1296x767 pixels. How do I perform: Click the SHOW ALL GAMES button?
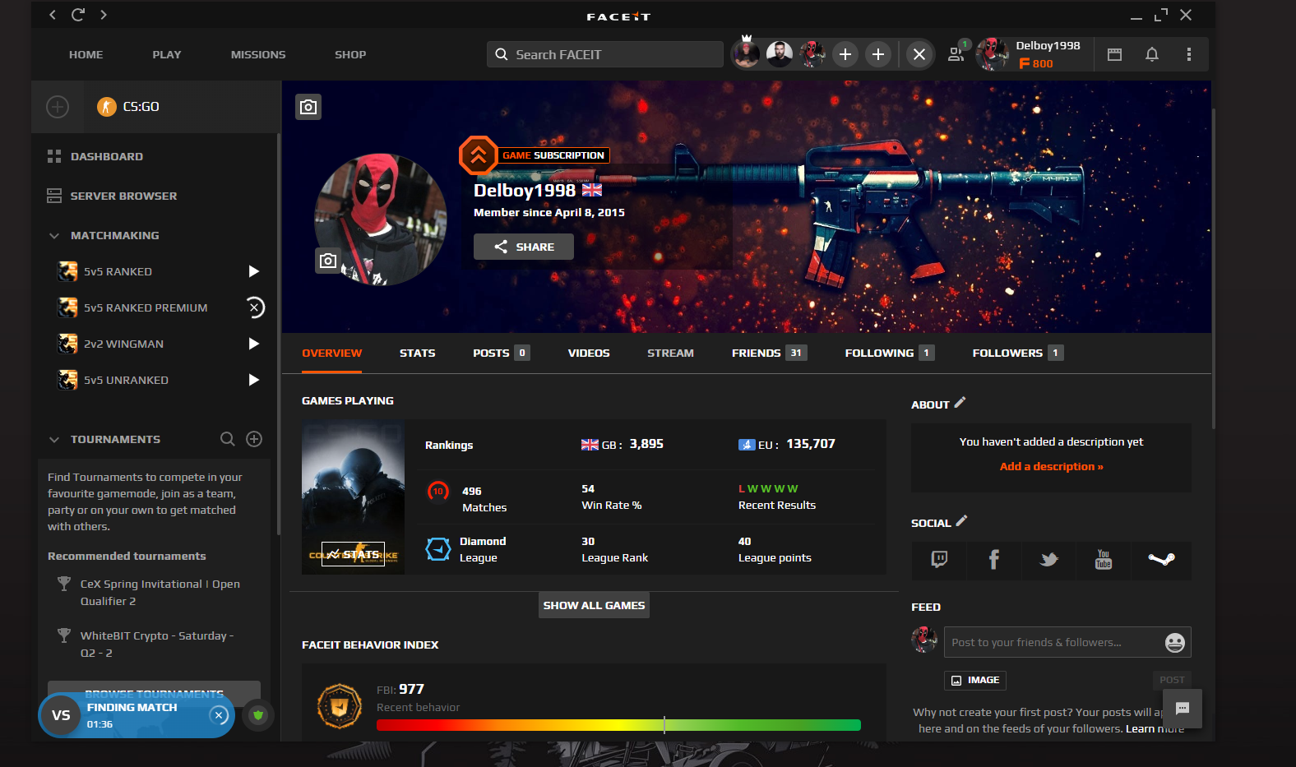(x=594, y=605)
